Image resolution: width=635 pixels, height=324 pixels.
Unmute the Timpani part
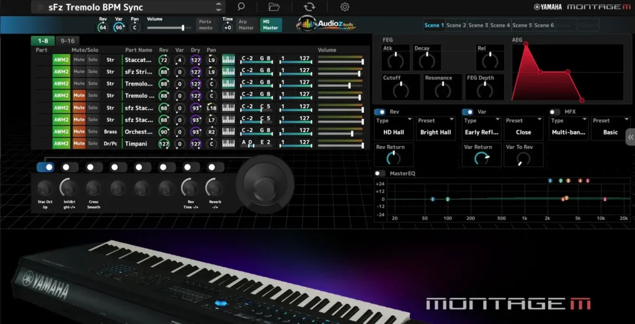[79, 144]
